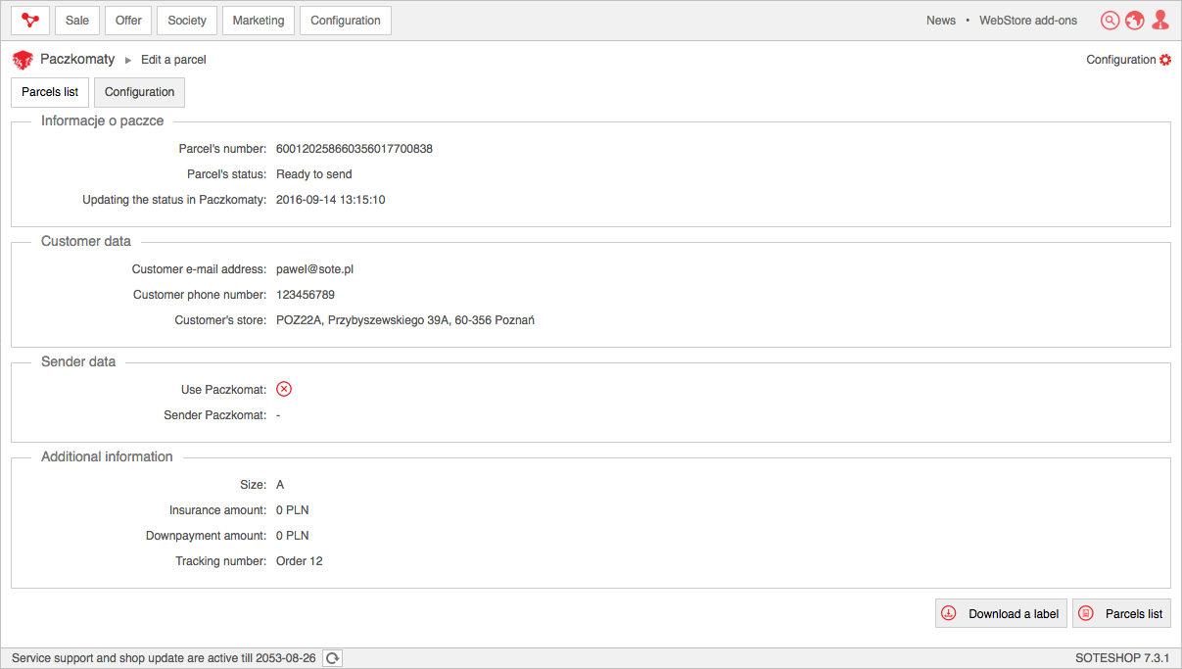Click the Configuration link at top right
The width and height of the screenshot is (1182, 669).
(1121, 60)
